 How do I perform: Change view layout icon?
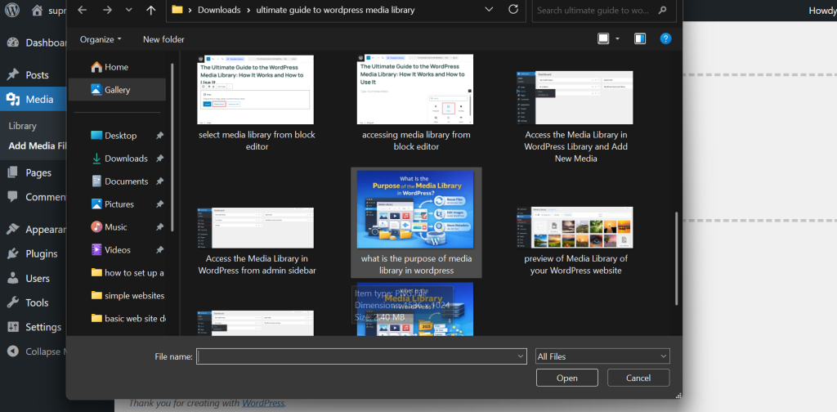[x=603, y=38]
